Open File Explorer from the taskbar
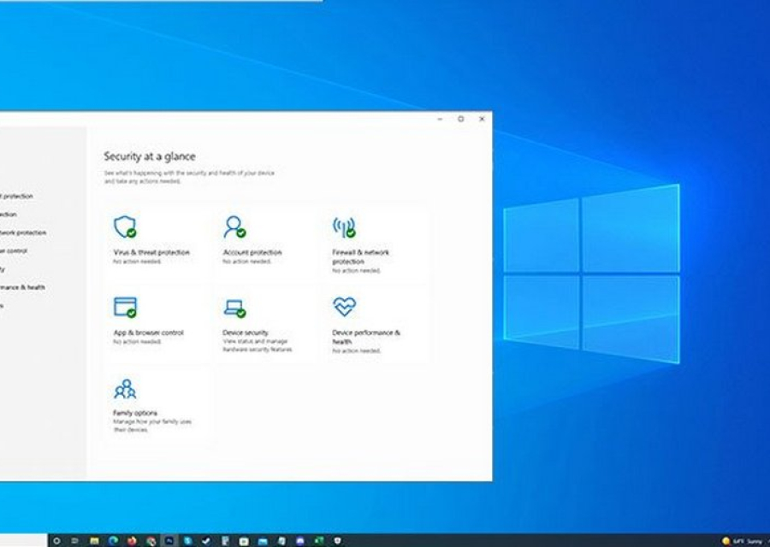 94,541
